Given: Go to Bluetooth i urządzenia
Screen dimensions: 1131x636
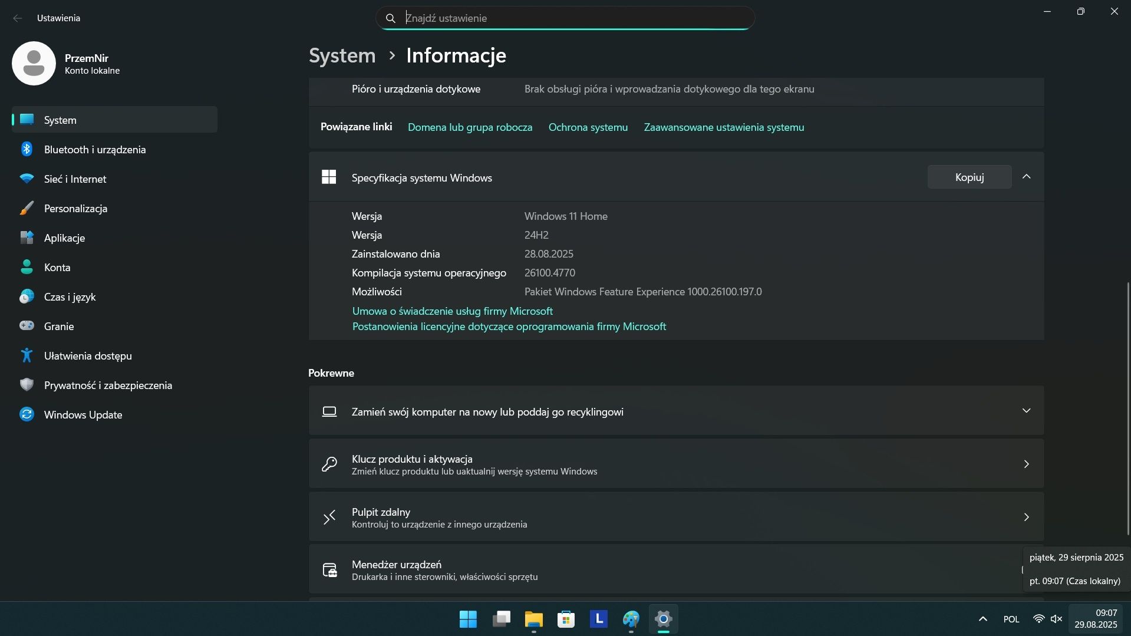Looking at the screenshot, I should pyautogui.click(x=114, y=149).
